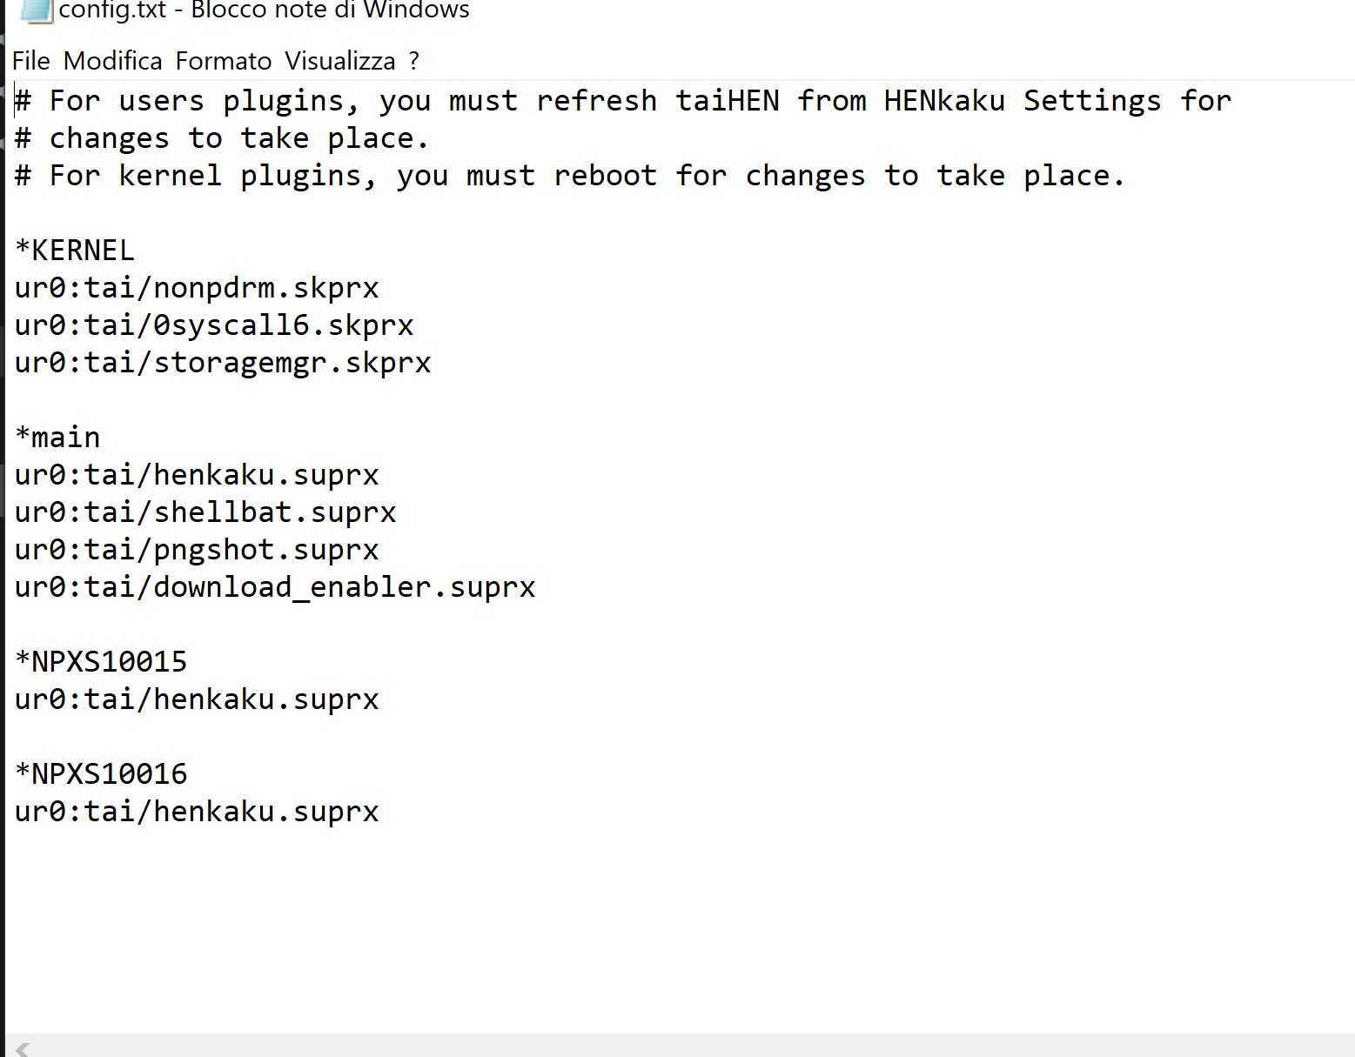Screen dimensions: 1355x1057
Task: Place cursor on the *main section header
Action: (57, 437)
